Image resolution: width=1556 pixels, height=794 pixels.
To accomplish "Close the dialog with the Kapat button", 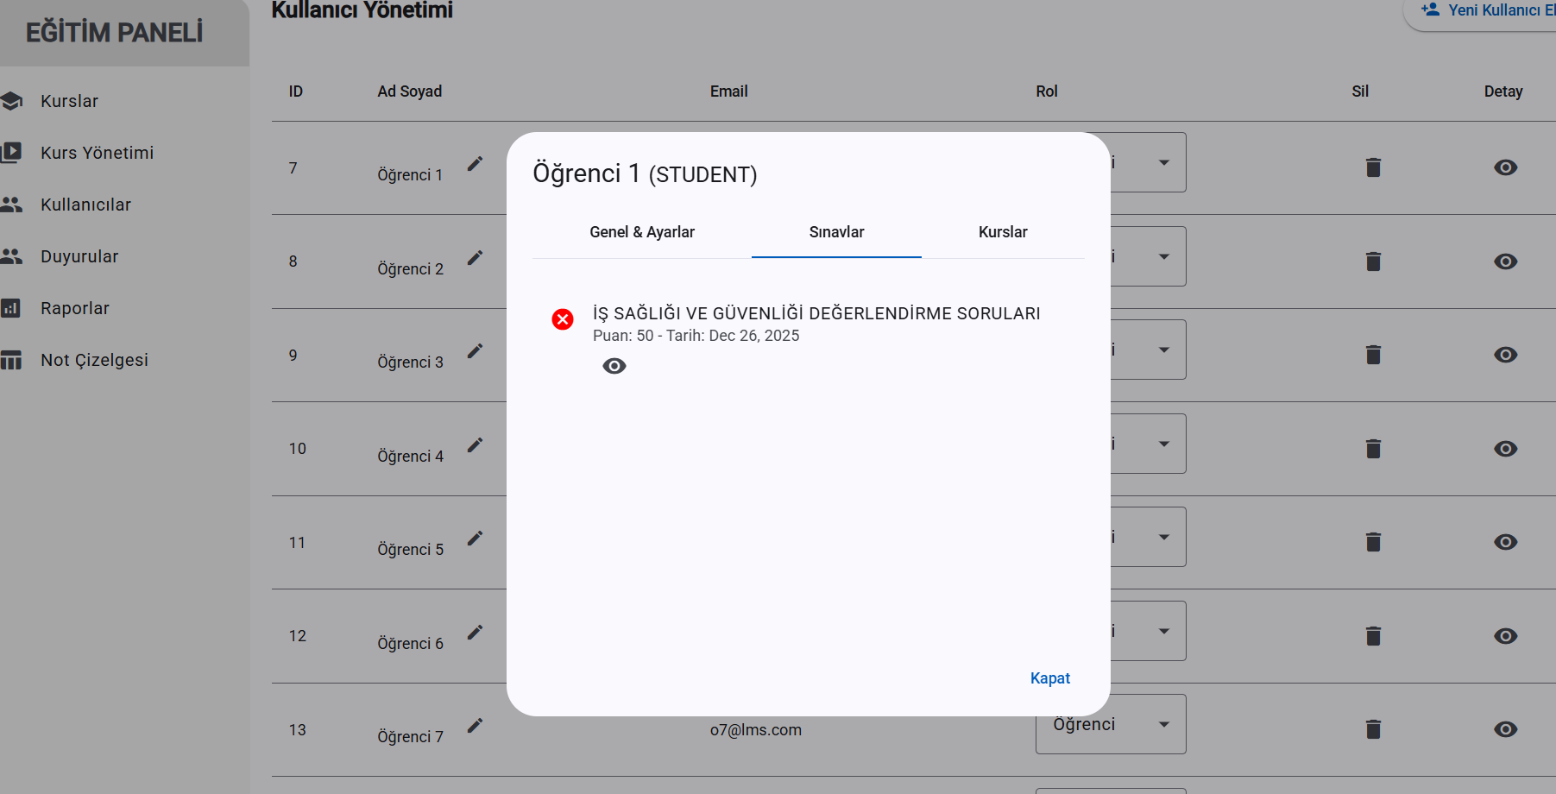I will [1049, 678].
